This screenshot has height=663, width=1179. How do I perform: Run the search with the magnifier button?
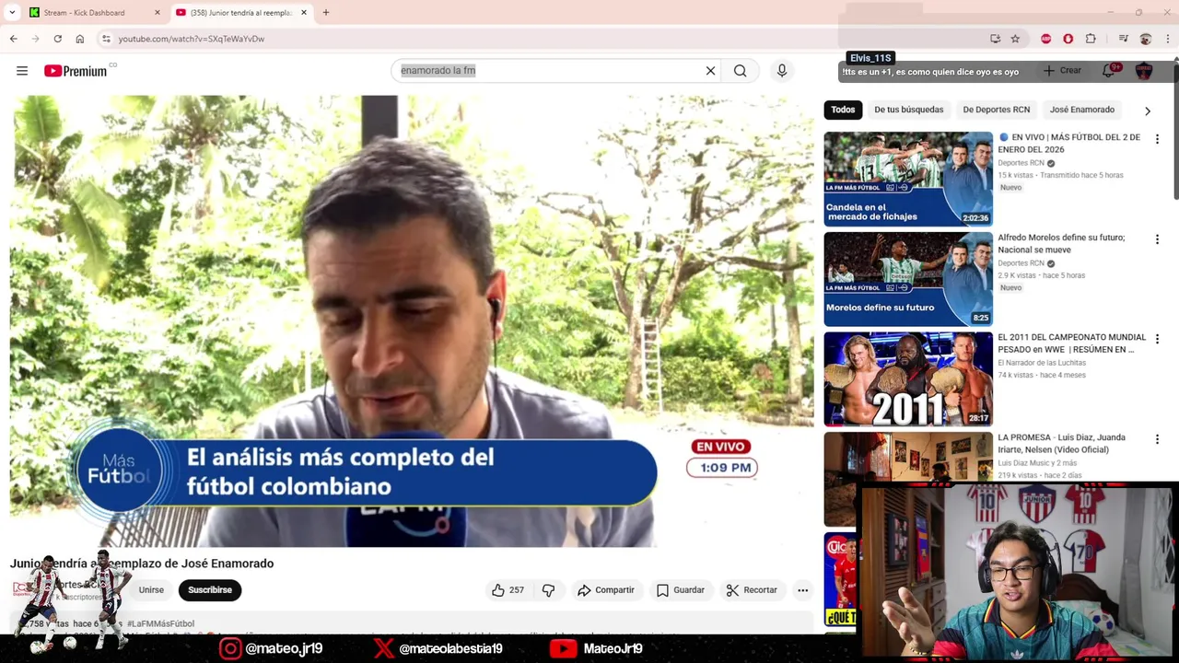coord(741,71)
